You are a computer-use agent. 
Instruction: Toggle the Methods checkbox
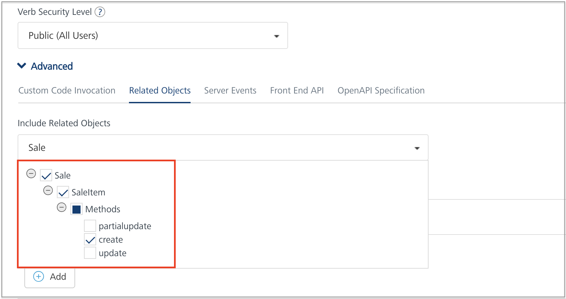click(77, 209)
